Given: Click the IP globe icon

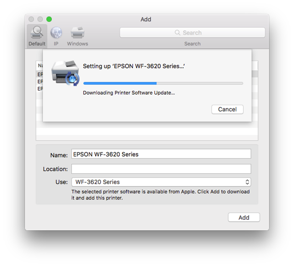Looking at the screenshot, I should click(56, 33).
